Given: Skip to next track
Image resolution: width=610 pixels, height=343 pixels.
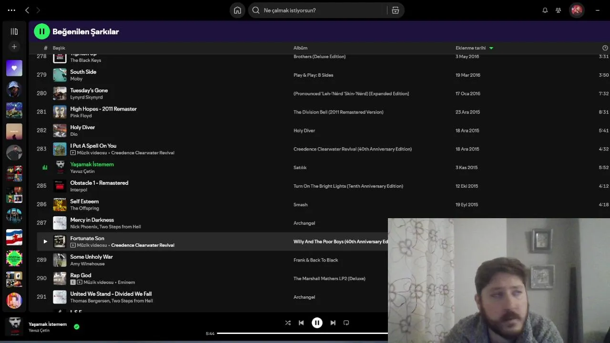Looking at the screenshot, I should click(x=333, y=323).
